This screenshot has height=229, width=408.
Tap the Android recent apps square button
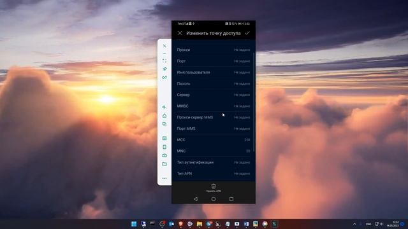click(231, 199)
